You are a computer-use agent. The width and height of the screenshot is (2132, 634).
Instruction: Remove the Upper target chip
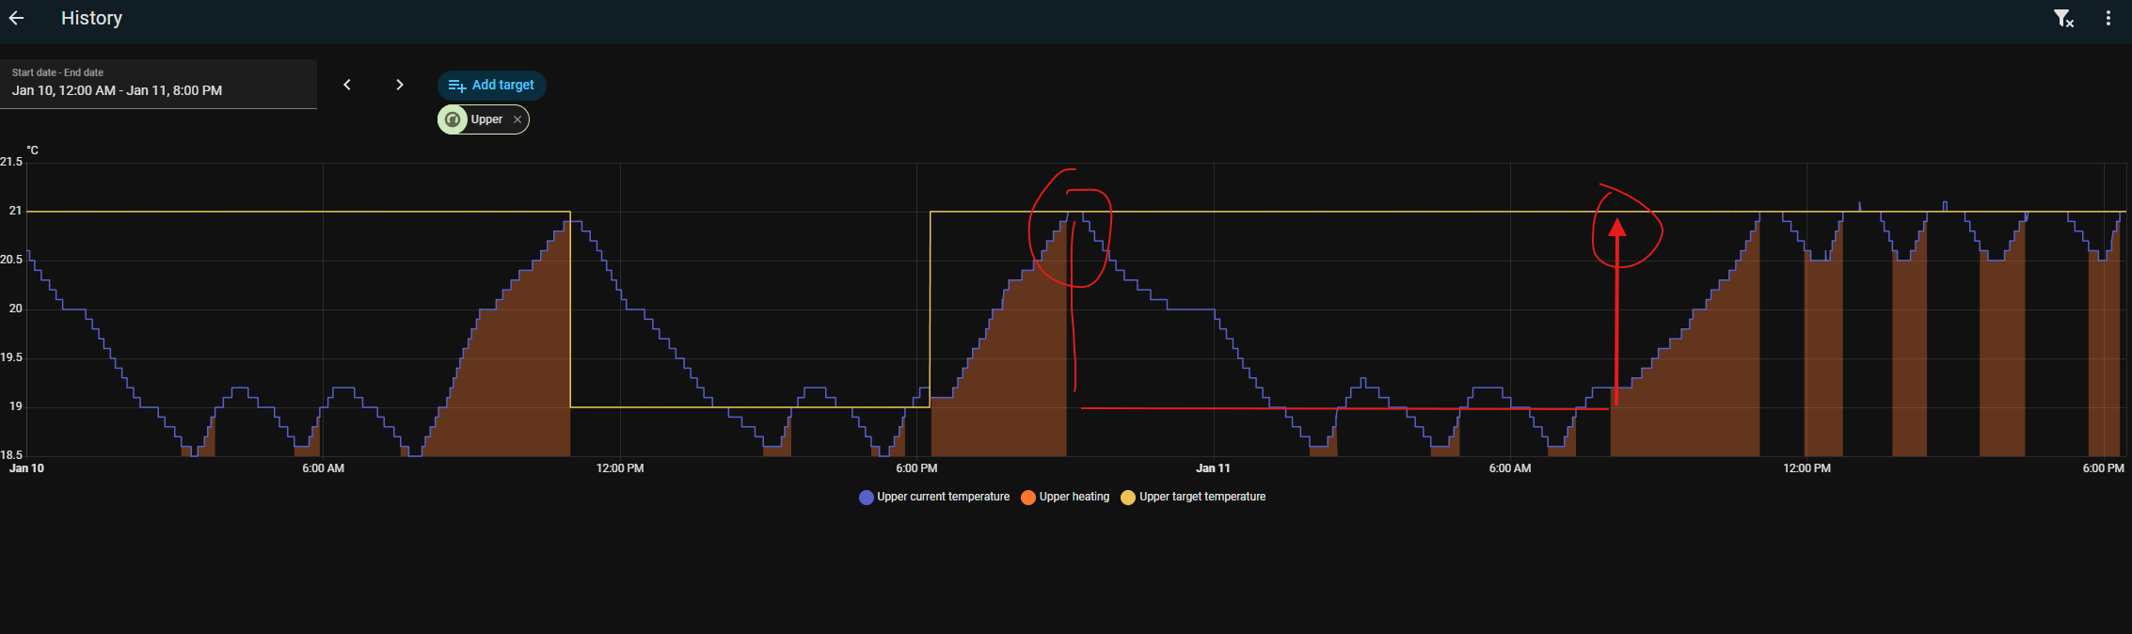517,119
